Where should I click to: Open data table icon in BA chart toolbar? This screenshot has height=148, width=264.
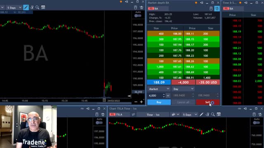43,7
